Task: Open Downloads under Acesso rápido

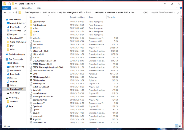Action: (15, 27)
